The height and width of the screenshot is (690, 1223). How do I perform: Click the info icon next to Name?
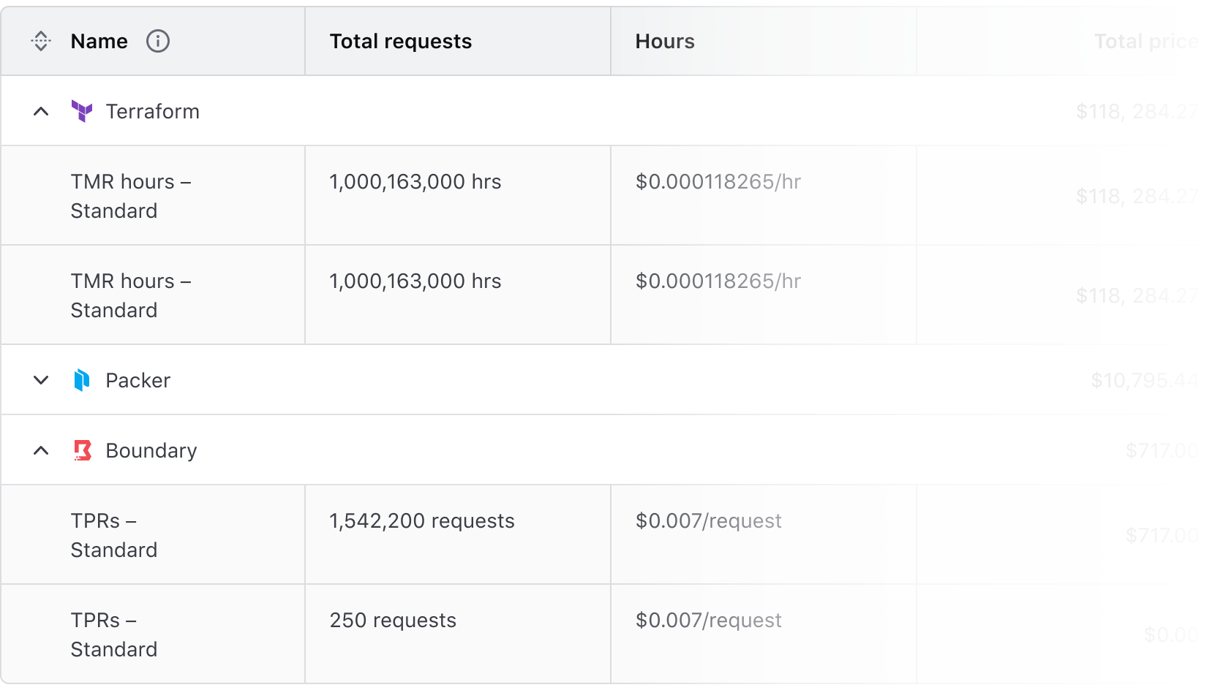point(158,42)
